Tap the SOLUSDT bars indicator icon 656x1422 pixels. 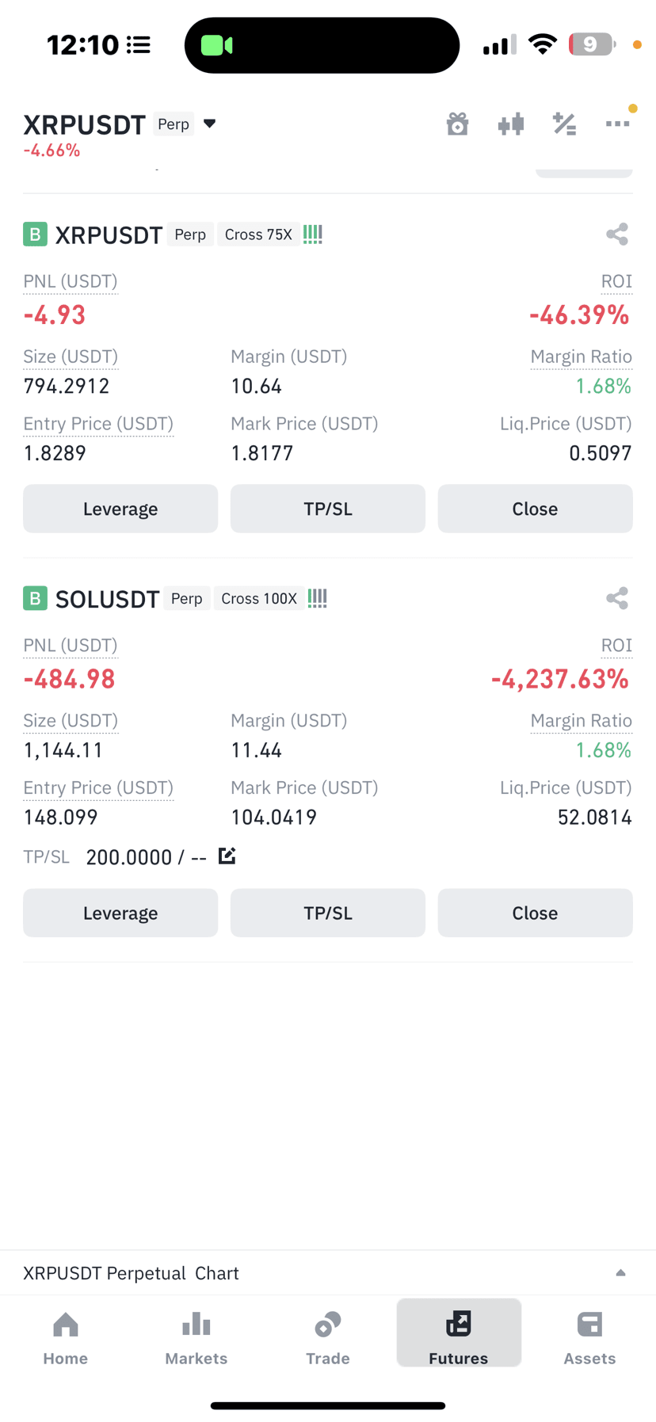(318, 598)
